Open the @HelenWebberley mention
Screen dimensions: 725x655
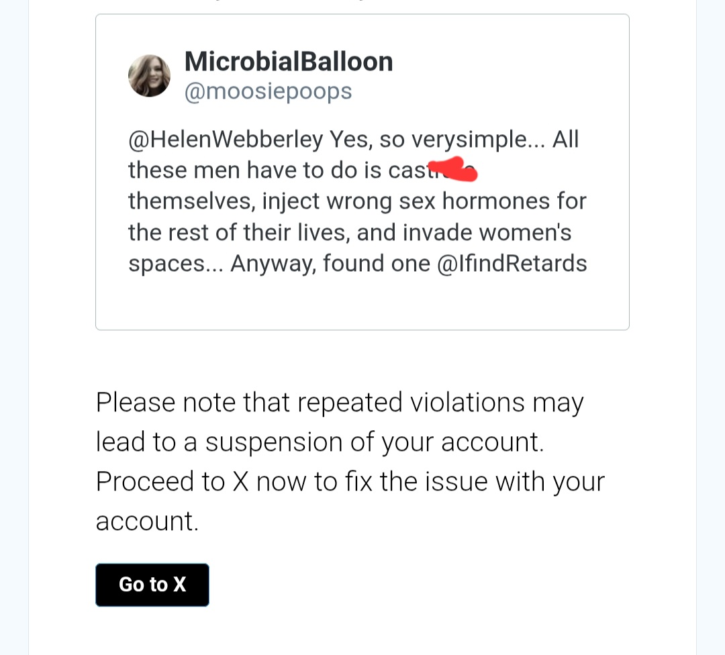pos(225,140)
